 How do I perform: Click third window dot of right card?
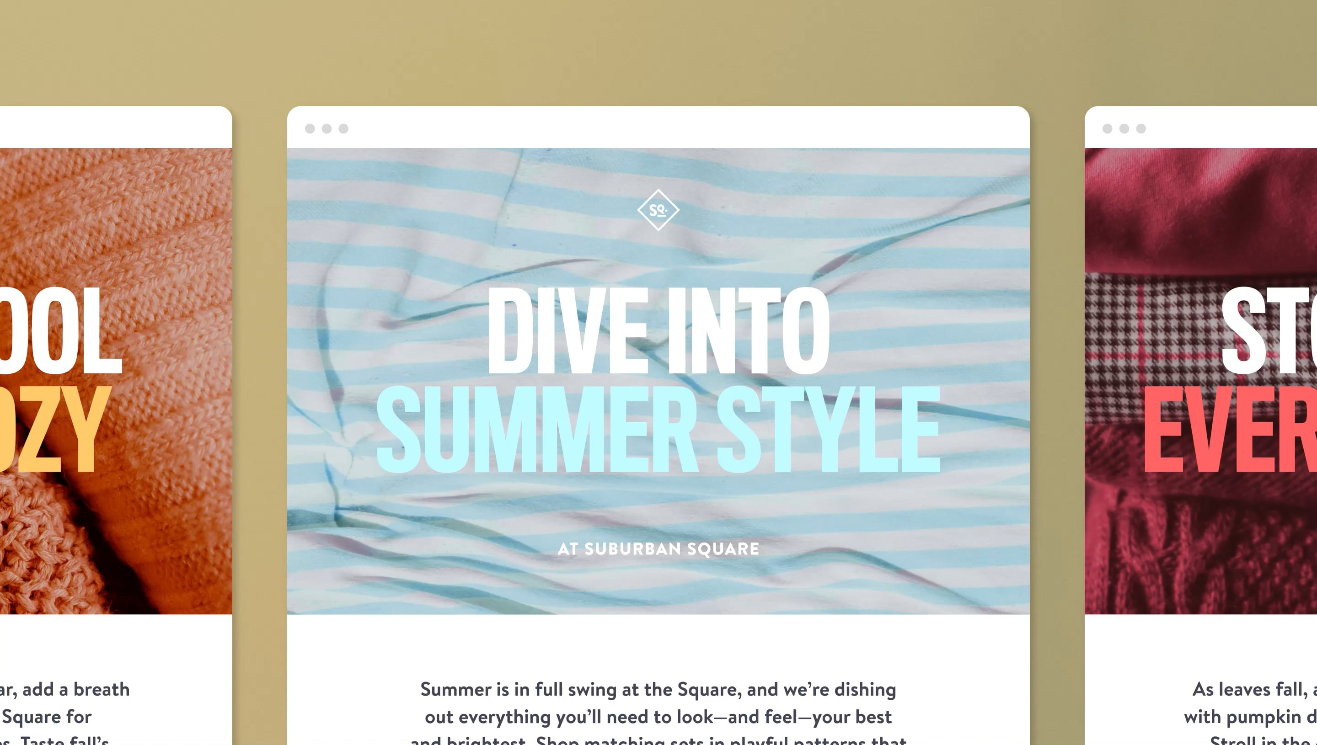pyautogui.click(x=1141, y=128)
